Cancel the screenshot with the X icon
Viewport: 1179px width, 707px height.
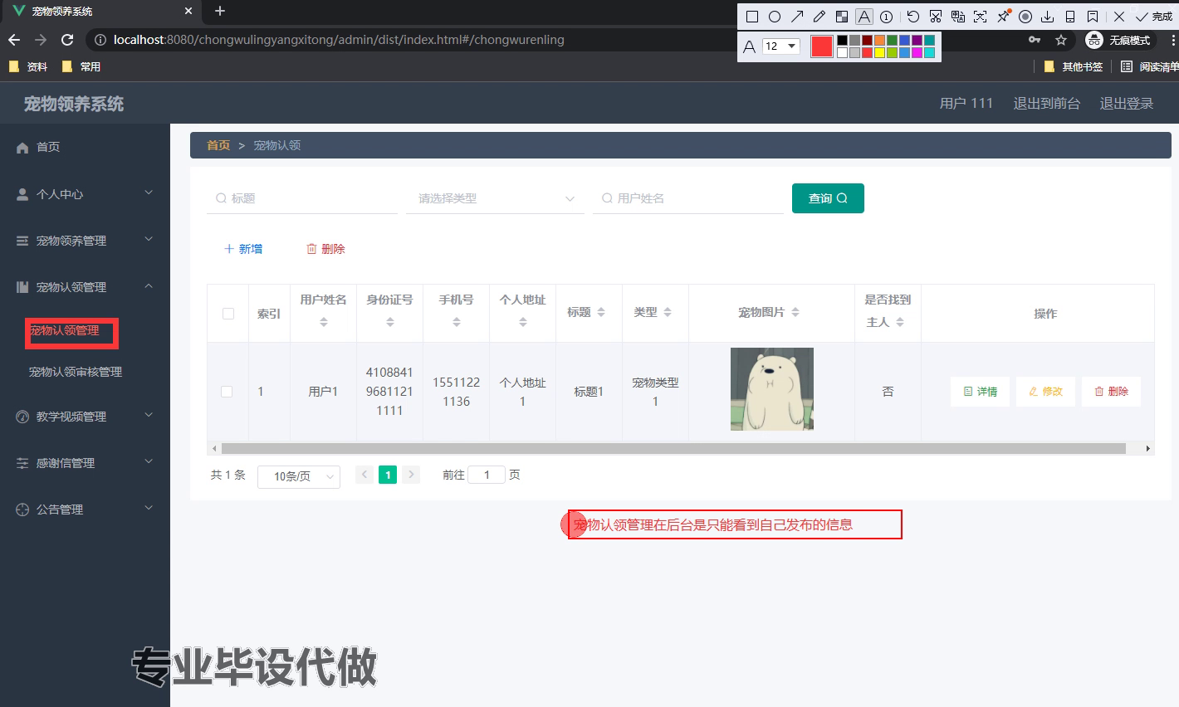pyautogui.click(x=1119, y=17)
